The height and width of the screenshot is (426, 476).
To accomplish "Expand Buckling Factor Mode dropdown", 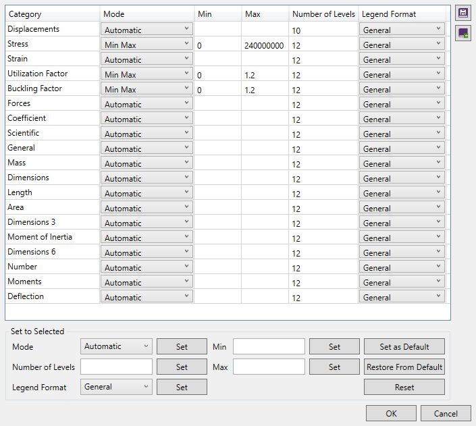I will tap(147, 89).
